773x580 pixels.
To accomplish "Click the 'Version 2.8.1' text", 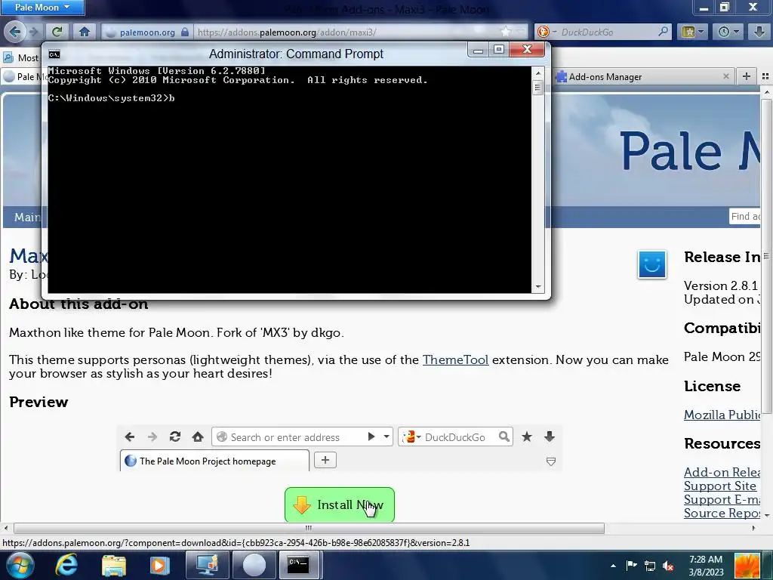I will pyautogui.click(x=721, y=285).
